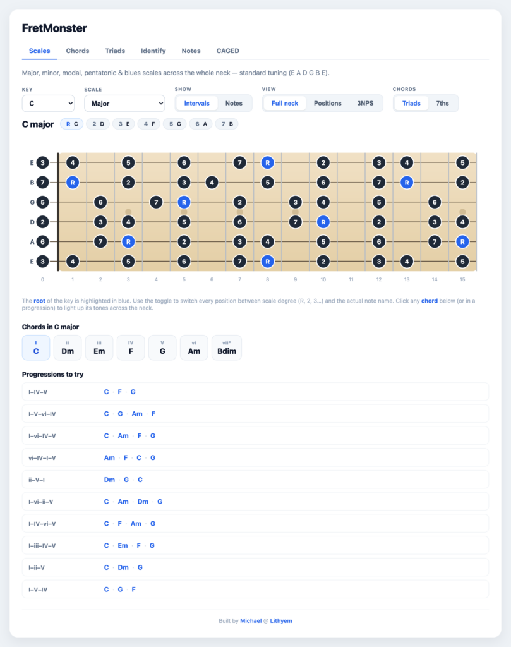Click marker 6 on G string fret 2

pyautogui.click(x=100, y=202)
